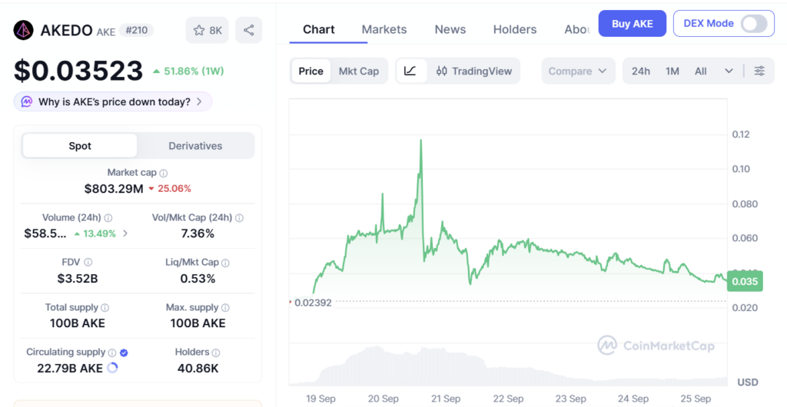Viewport: 787px width, 407px height.
Task: Click the 7.36% Vol/Mkt Cap value
Action: tap(198, 233)
